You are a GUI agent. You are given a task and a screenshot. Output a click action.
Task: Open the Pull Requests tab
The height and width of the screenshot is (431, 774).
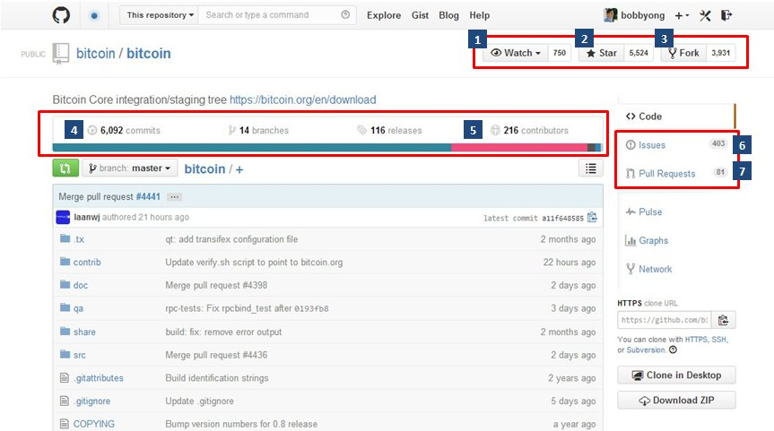[x=675, y=173]
